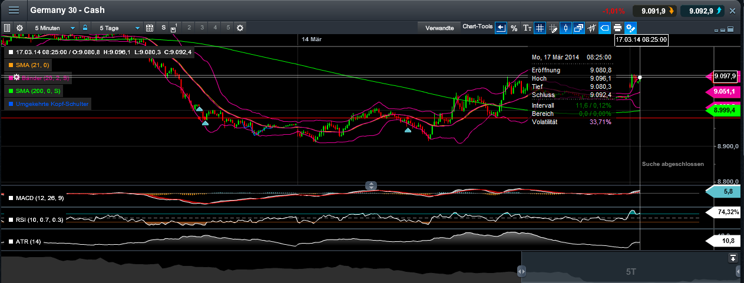This screenshot has height=283, width=744.
Task: Toggle the padlock between interval and period
Action: tap(85, 28)
